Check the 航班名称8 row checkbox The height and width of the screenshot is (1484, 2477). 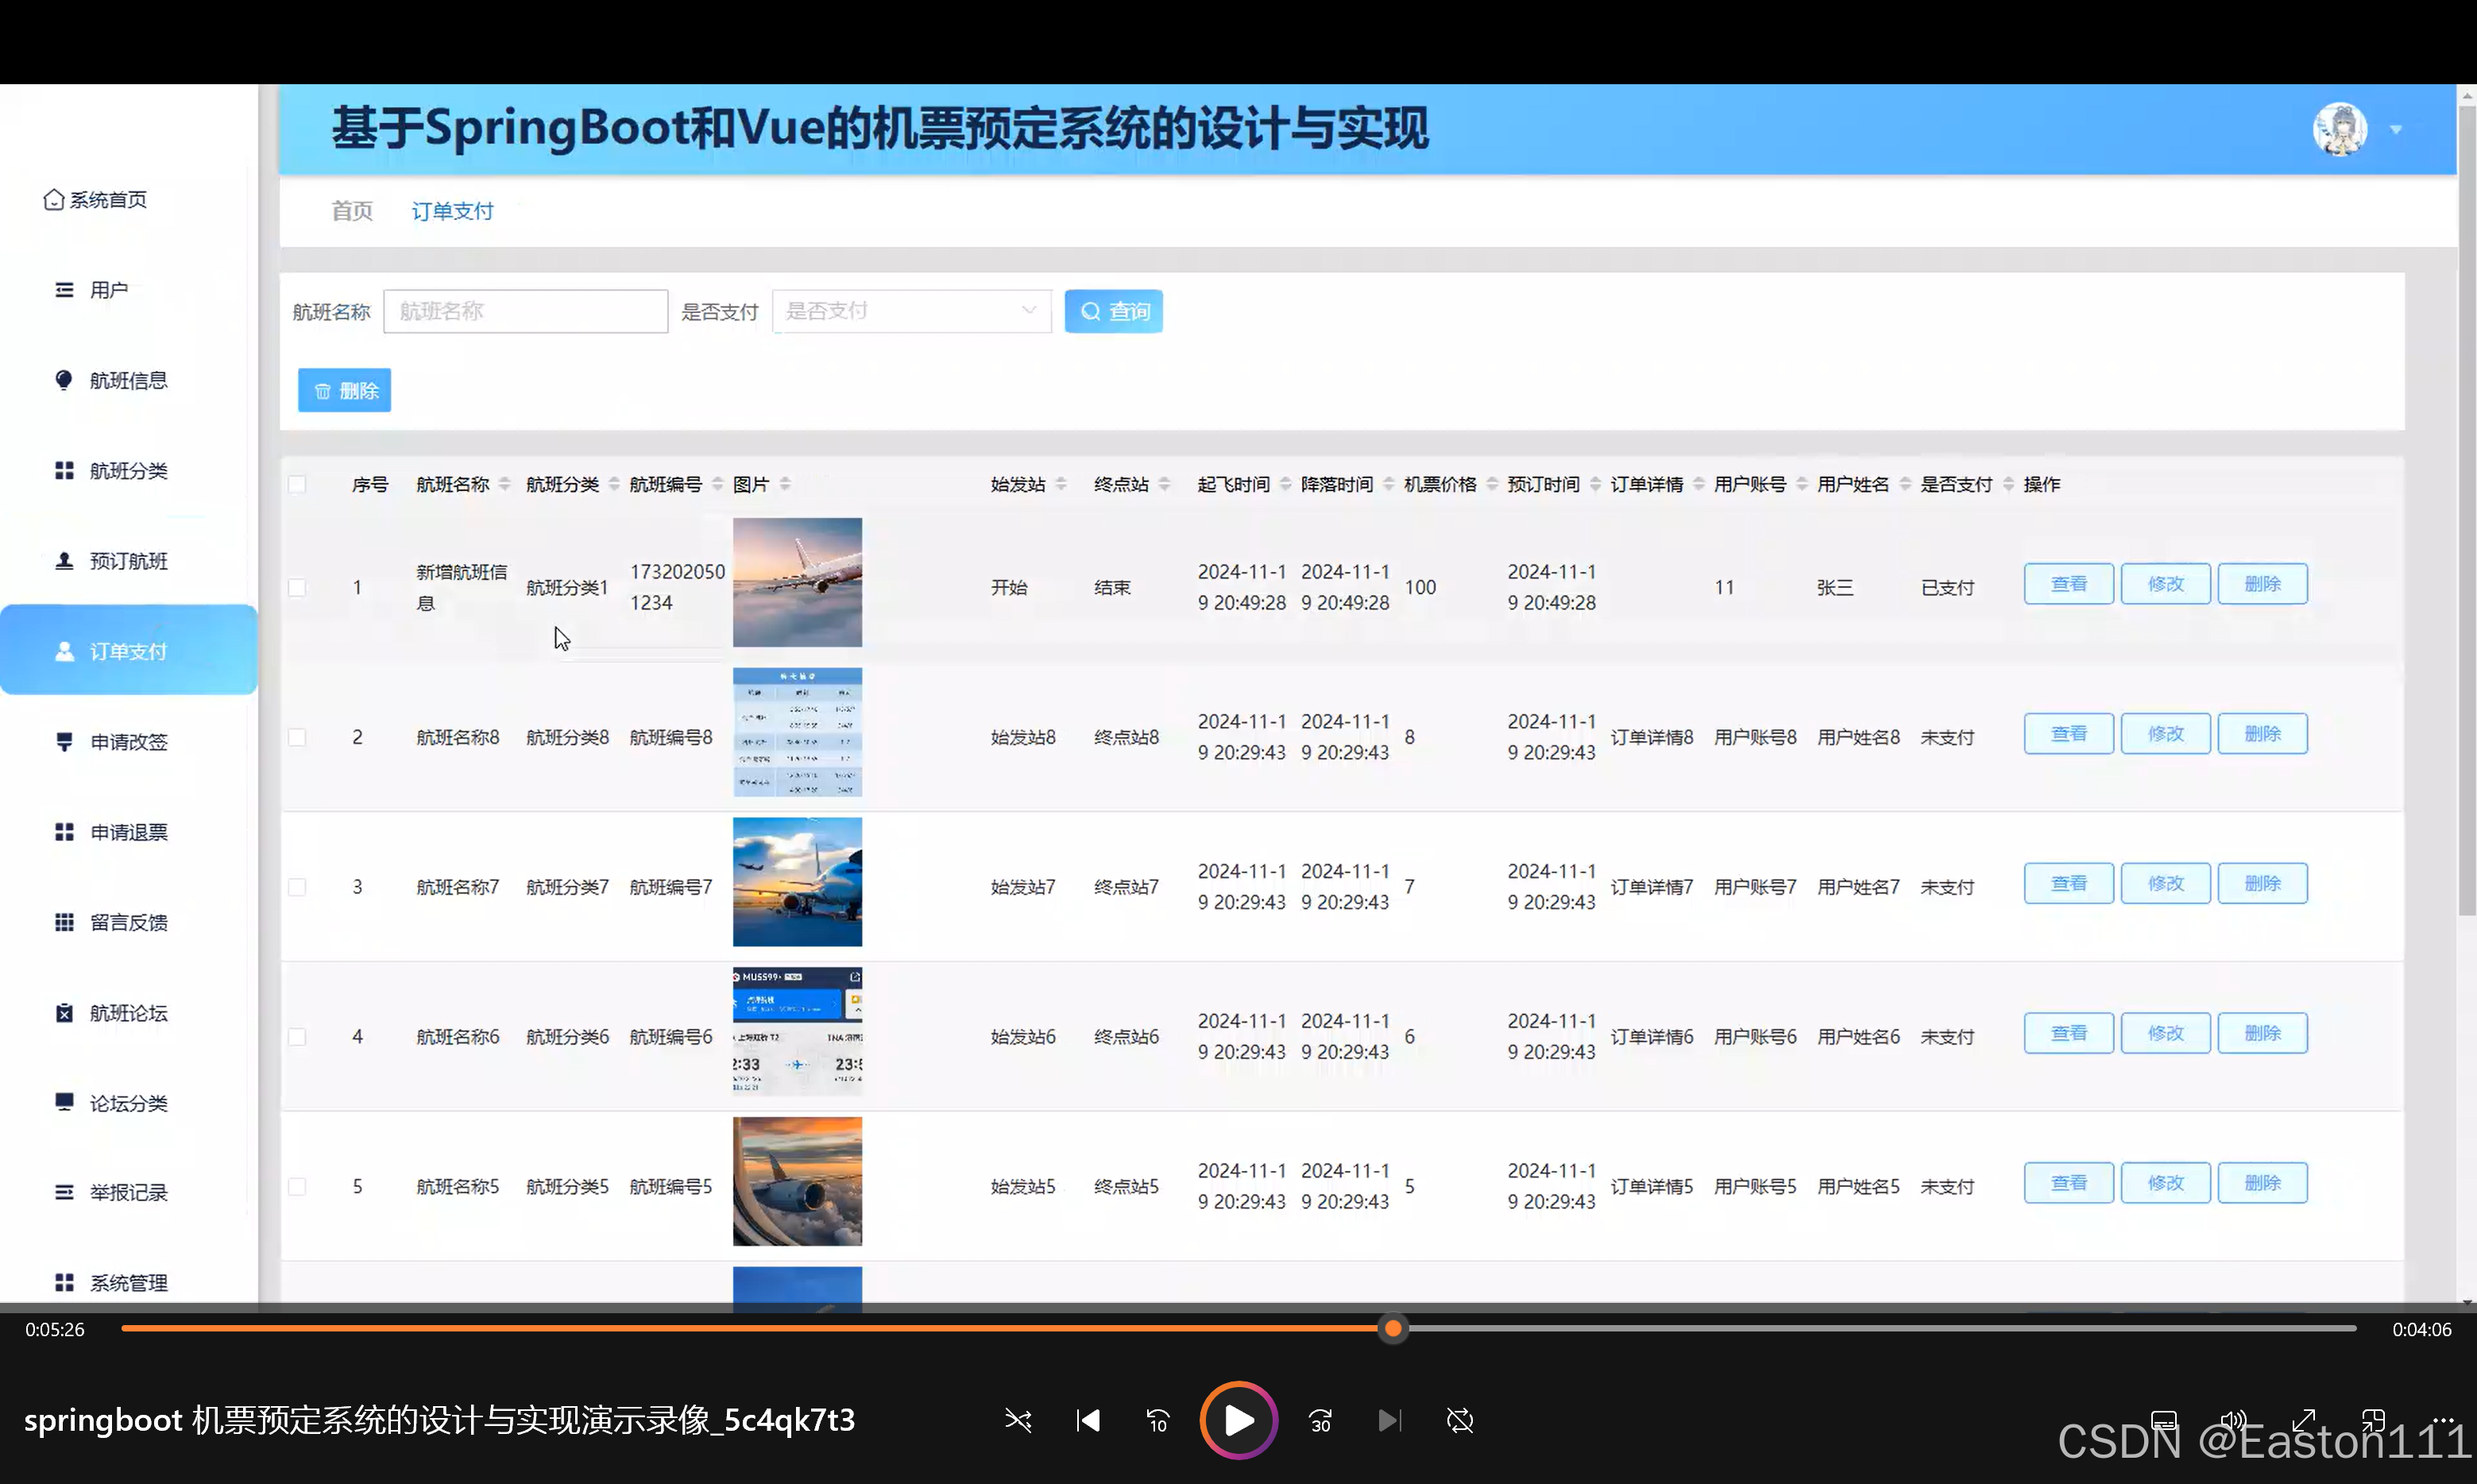point(297,737)
